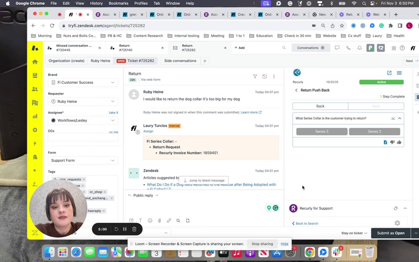Open workflow in external pop-out window
The width and height of the screenshot is (419, 262).
click(389, 73)
